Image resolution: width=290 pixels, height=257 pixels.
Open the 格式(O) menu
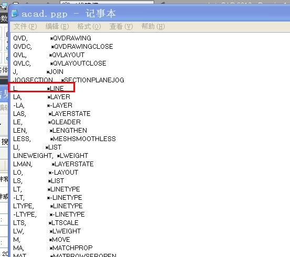click(x=89, y=26)
